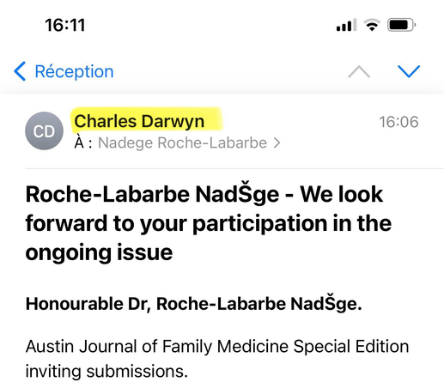Tap the email subject heading
444x382 pixels.
(209, 223)
